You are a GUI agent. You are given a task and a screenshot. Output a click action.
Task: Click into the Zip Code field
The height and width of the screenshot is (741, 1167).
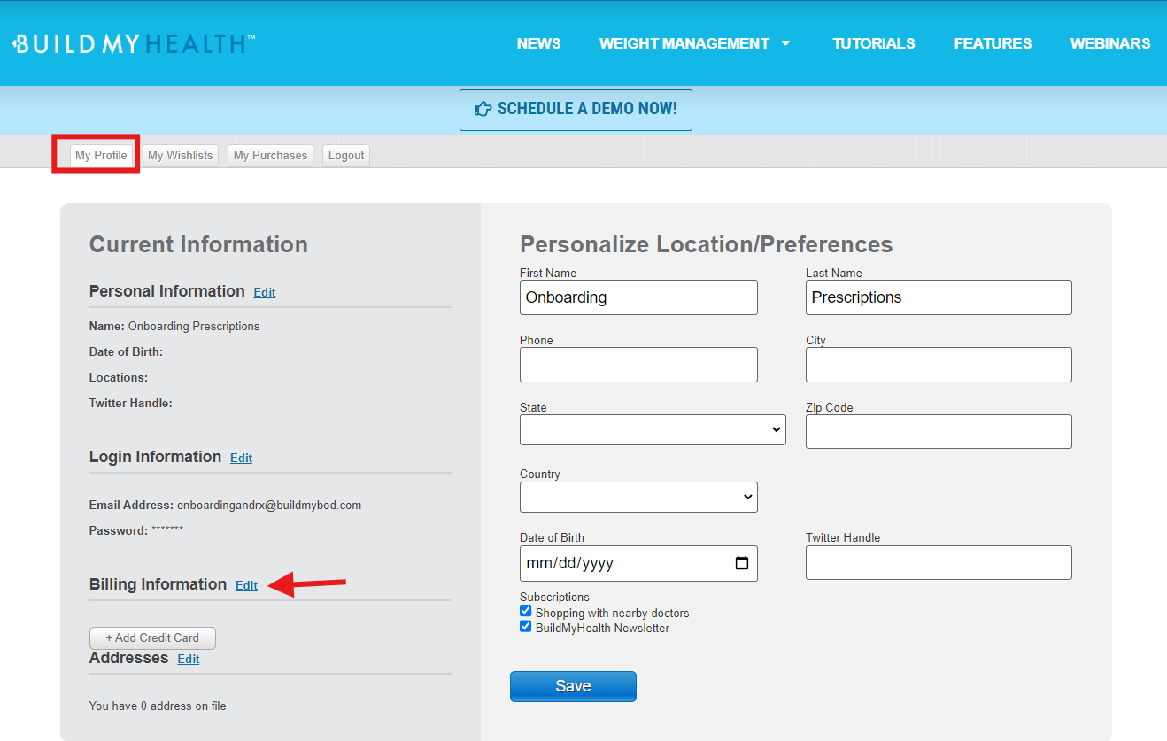pos(939,431)
